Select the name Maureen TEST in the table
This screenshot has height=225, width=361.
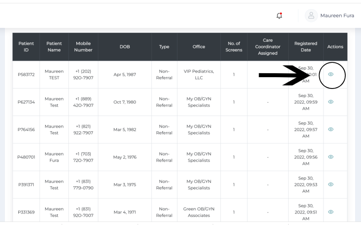click(x=54, y=75)
